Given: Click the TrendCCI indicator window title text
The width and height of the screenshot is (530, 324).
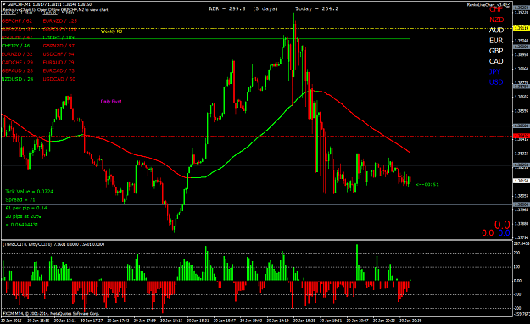Looking at the screenshot, I should pyautogui.click(x=53, y=244).
